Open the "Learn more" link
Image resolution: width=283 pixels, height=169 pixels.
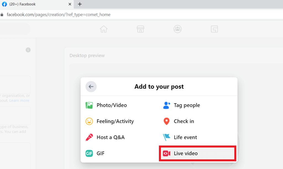(19, 100)
